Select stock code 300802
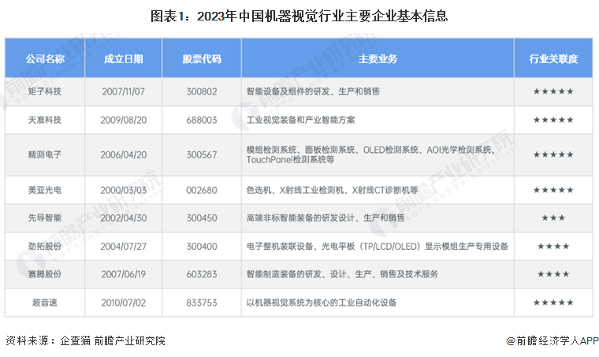 click(x=202, y=91)
